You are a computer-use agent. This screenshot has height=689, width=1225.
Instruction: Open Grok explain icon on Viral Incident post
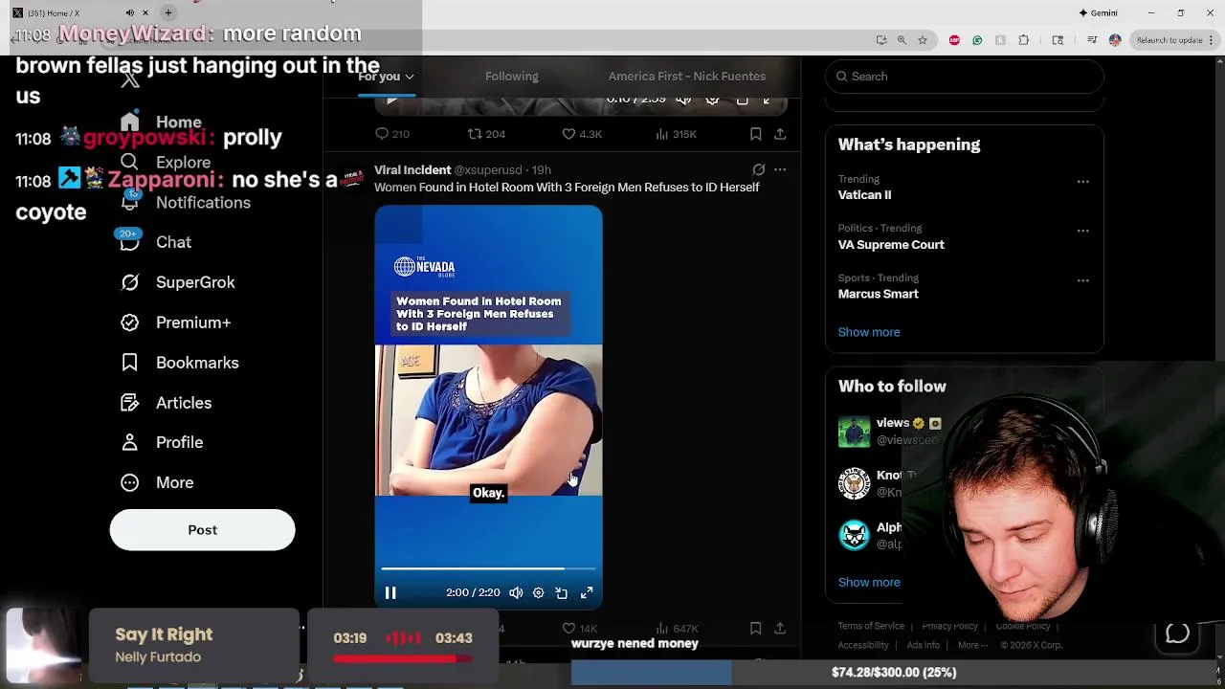pos(758,170)
